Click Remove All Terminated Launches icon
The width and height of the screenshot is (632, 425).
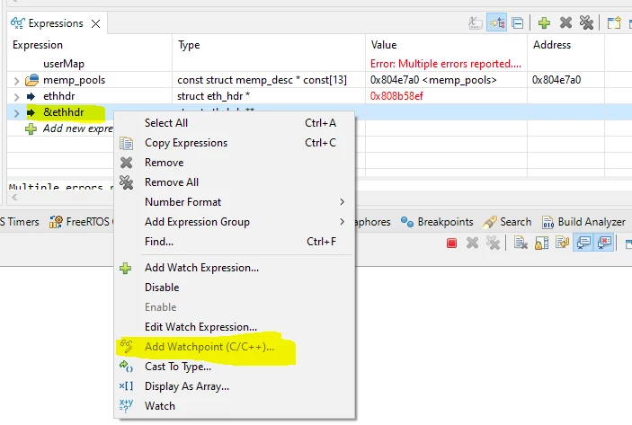click(493, 243)
